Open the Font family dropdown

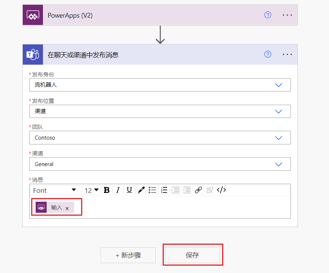click(55, 190)
